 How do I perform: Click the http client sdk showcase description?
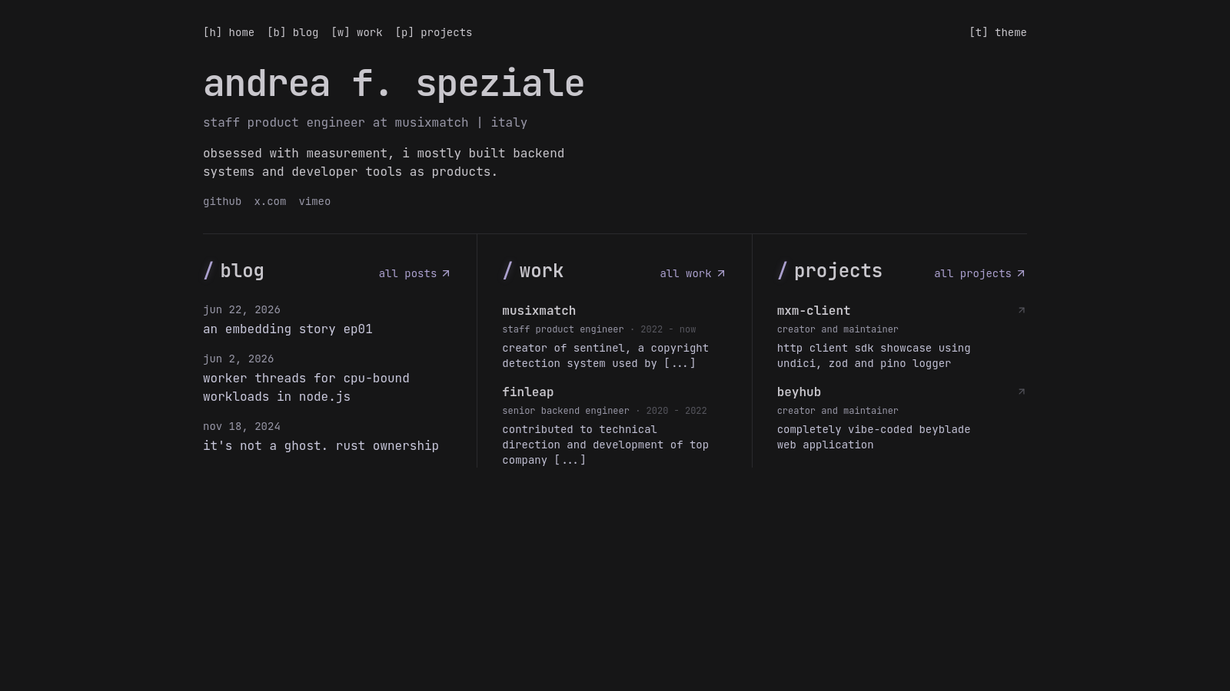pyautogui.click(x=874, y=356)
